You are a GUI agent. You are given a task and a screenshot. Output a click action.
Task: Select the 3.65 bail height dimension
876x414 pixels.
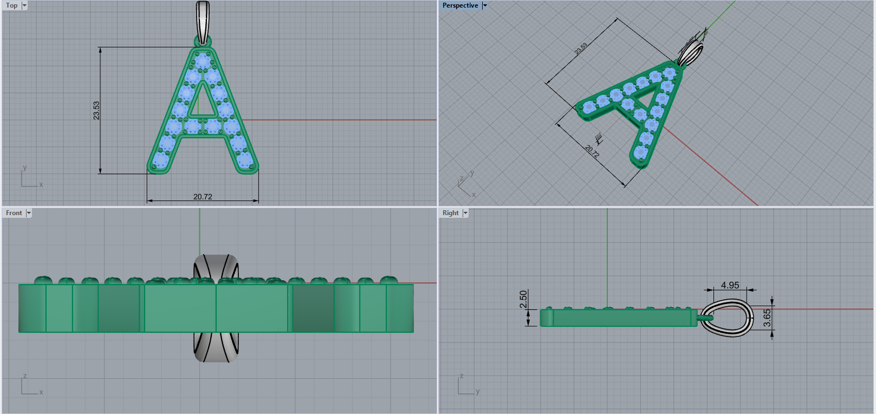pyautogui.click(x=767, y=318)
